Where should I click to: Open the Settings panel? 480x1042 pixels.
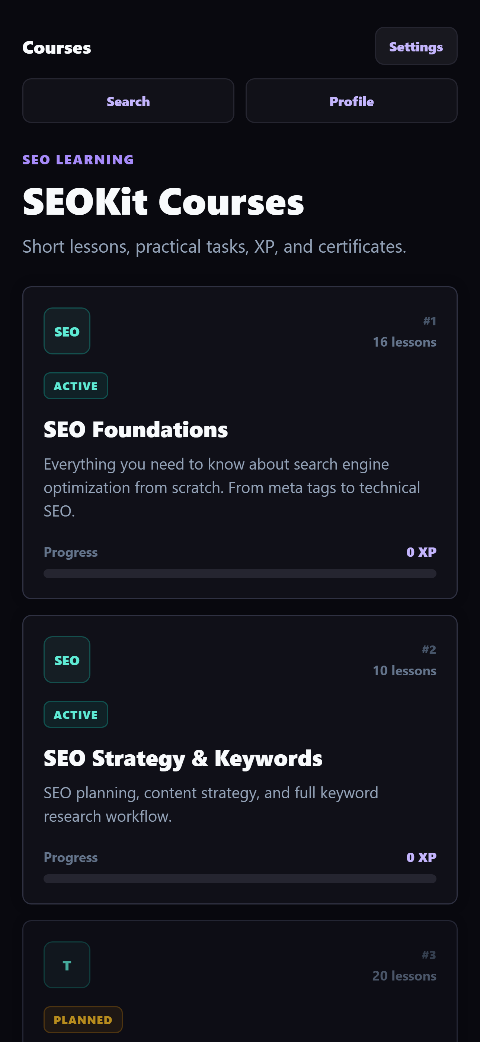pos(416,46)
